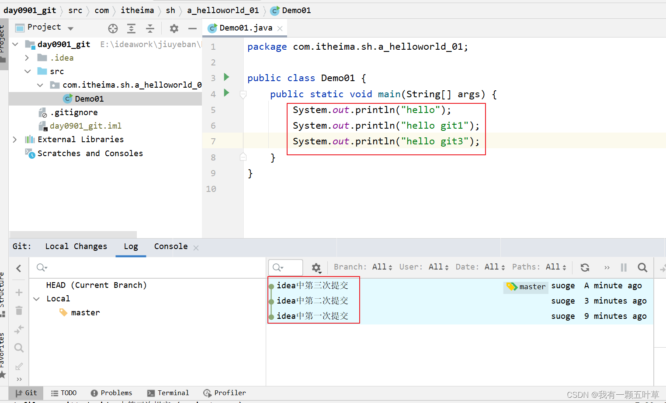Click the Expand All icon in Project panel
Screen dimensions: 666x403
pos(131,28)
